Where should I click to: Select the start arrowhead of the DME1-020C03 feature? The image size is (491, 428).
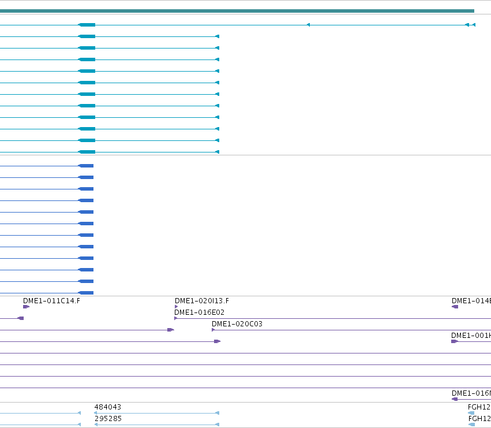point(213,330)
